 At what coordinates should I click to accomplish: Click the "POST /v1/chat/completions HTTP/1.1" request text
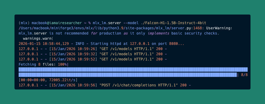pos(139,85)
